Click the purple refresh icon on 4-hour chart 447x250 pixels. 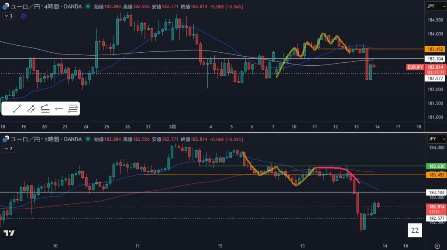(23, 16)
